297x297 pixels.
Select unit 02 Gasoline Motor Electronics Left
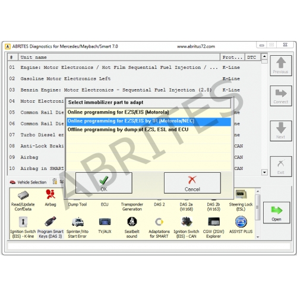tap(135, 78)
